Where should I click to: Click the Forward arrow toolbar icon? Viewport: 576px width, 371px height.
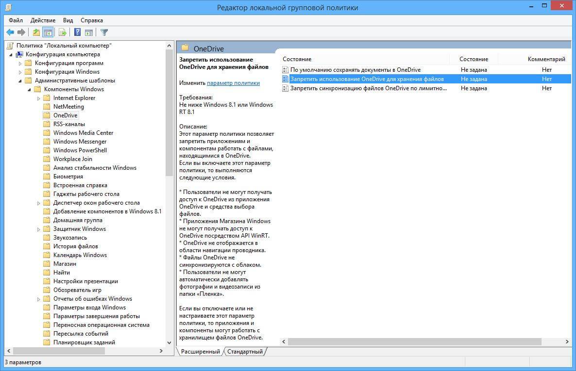(21, 32)
